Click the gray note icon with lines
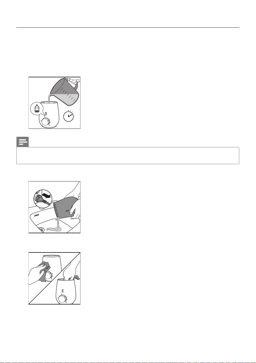The width and height of the screenshot is (256, 363). (x=23, y=142)
